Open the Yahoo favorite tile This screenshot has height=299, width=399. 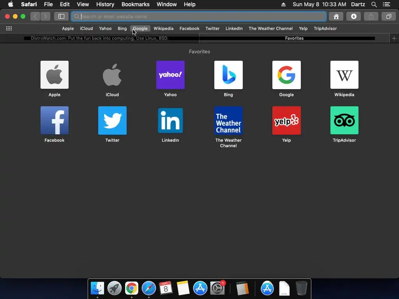[x=170, y=75]
